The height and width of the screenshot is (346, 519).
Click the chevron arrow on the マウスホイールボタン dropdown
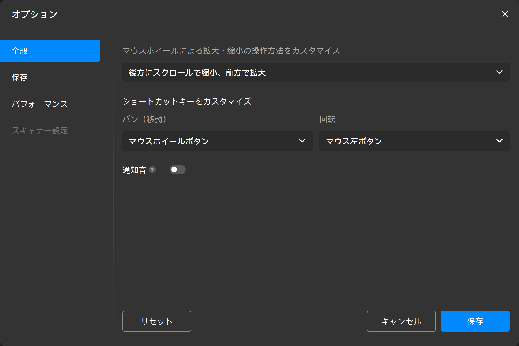[x=302, y=141]
